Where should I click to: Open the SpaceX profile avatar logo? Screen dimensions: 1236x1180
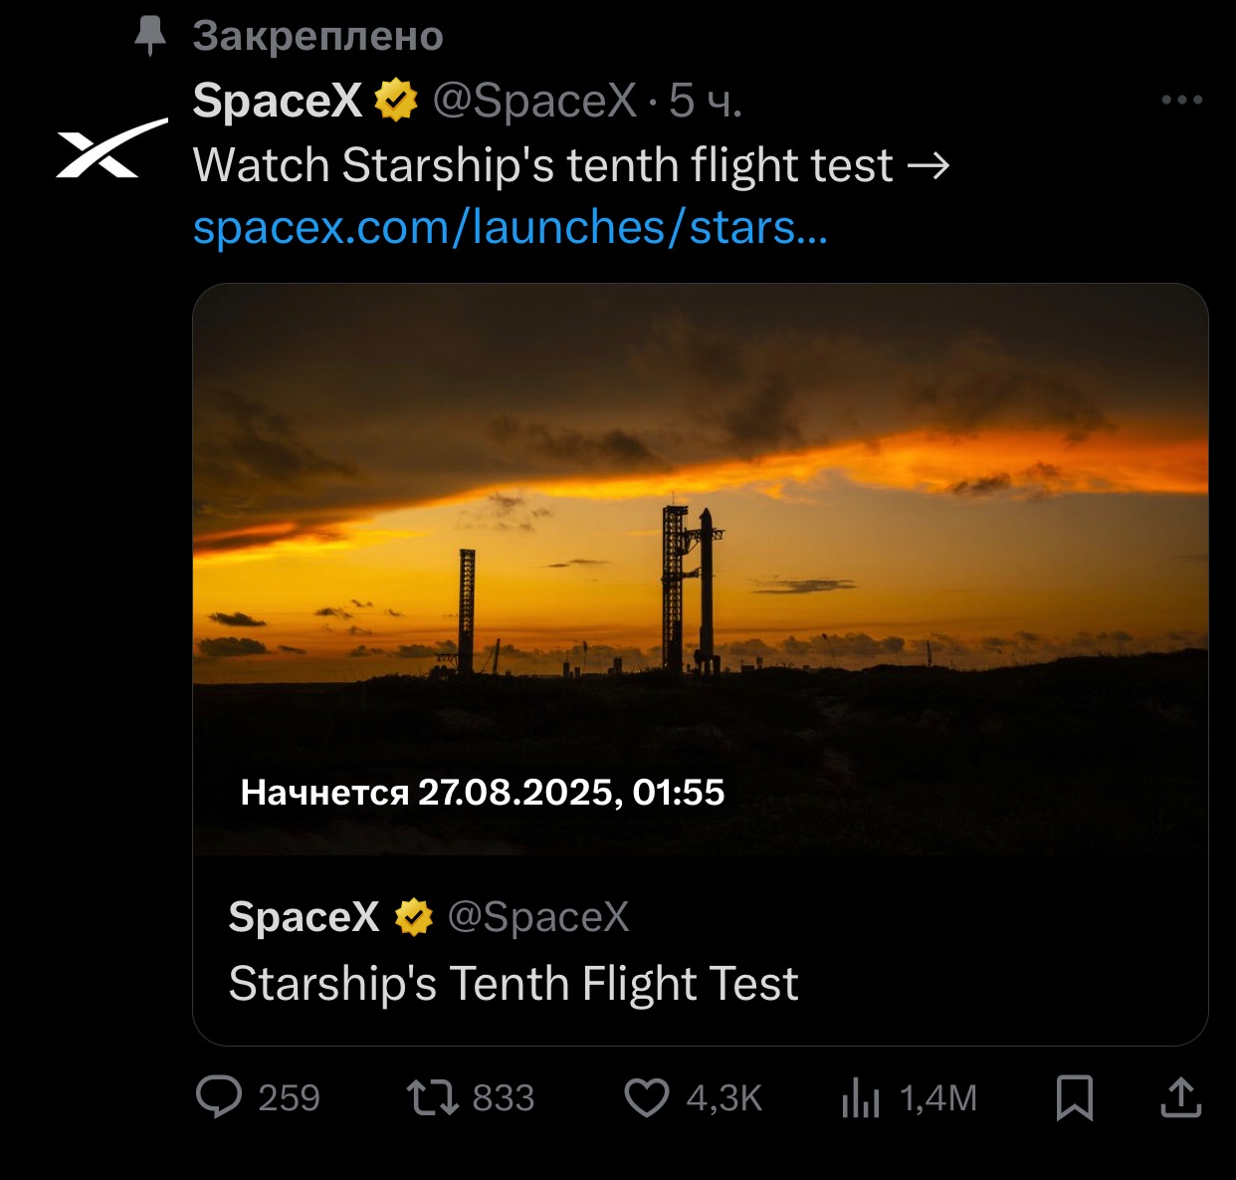click(111, 149)
